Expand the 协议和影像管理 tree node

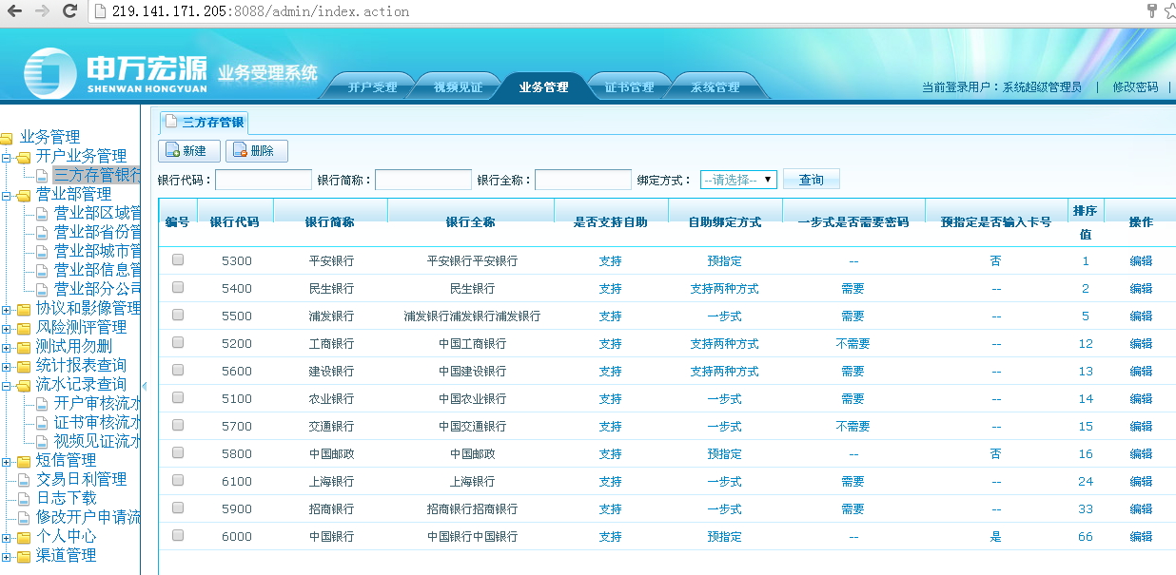(x=7, y=309)
